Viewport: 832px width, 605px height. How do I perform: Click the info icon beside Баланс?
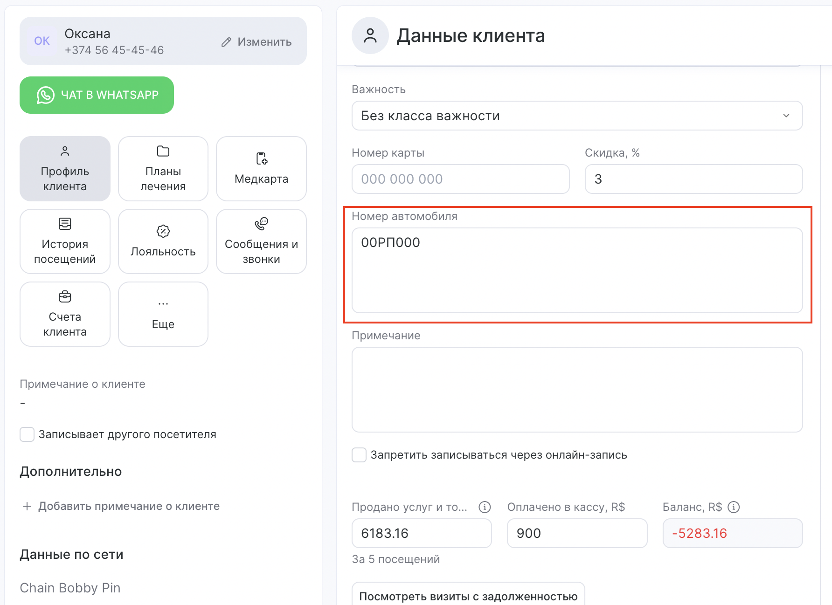coord(734,507)
